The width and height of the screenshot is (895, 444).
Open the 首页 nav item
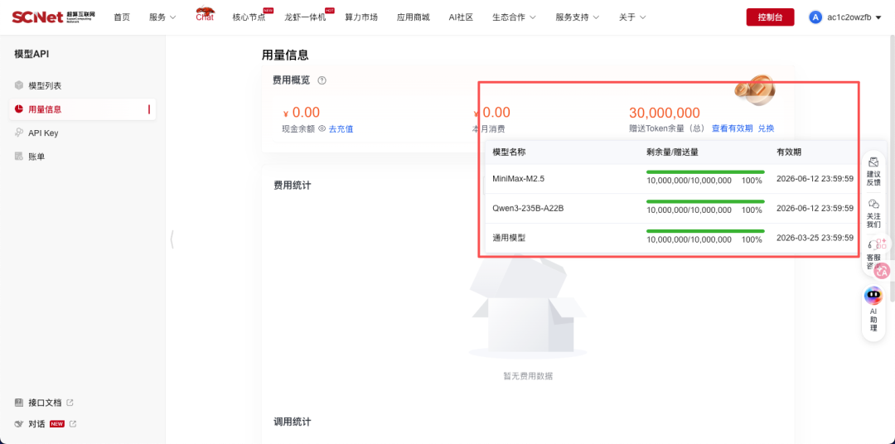click(x=122, y=17)
